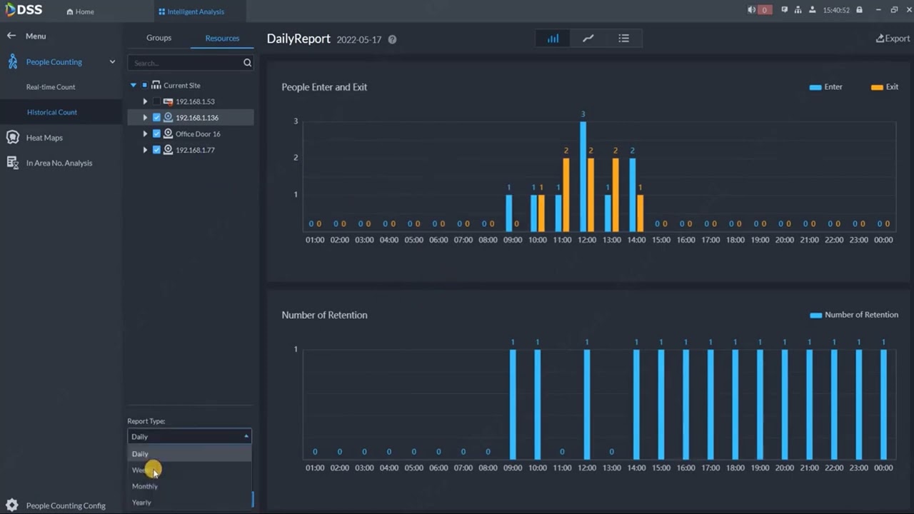
Task: Uncheck the 192.168.1.136 checkbox
Action: (x=156, y=117)
